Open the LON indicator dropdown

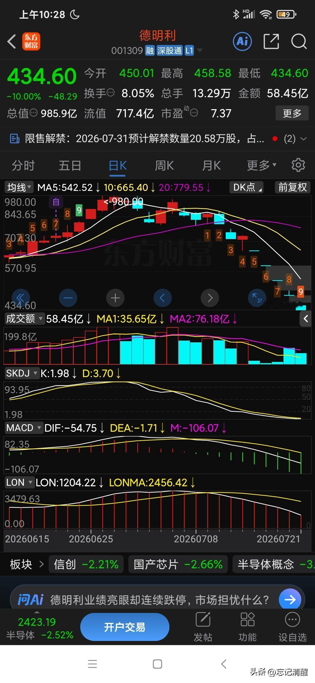(x=19, y=482)
